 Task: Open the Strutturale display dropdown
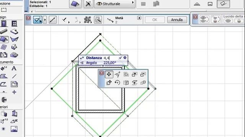coord(115,4)
